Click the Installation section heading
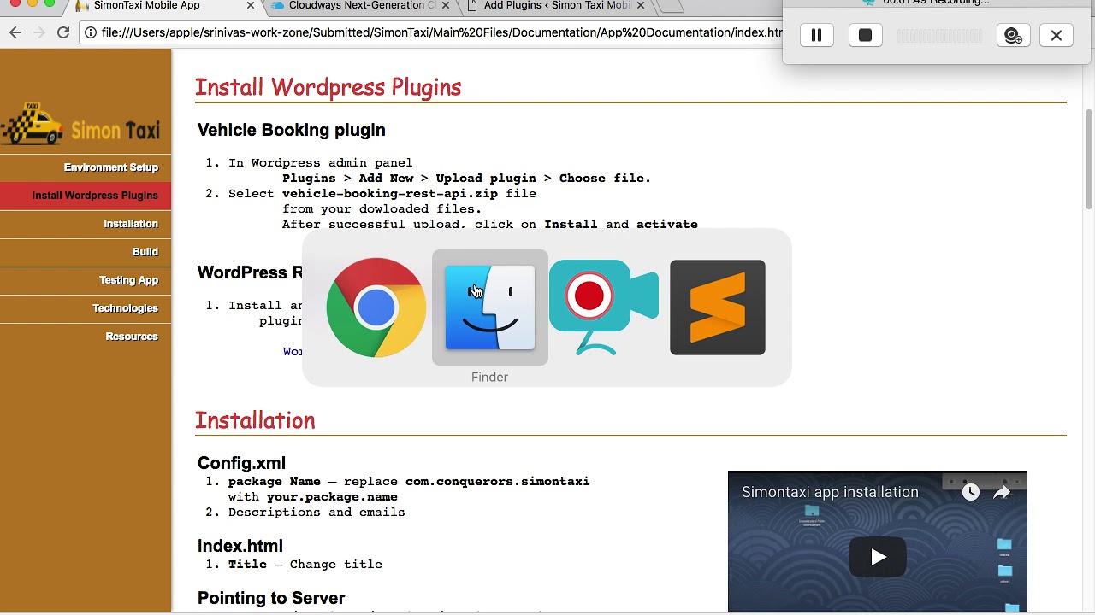Screen dimensions: 1095x615 pyautogui.click(x=255, y=420)
